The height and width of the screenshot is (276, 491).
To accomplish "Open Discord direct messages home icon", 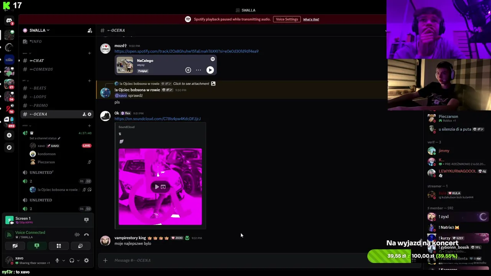I will coord(9,20).
